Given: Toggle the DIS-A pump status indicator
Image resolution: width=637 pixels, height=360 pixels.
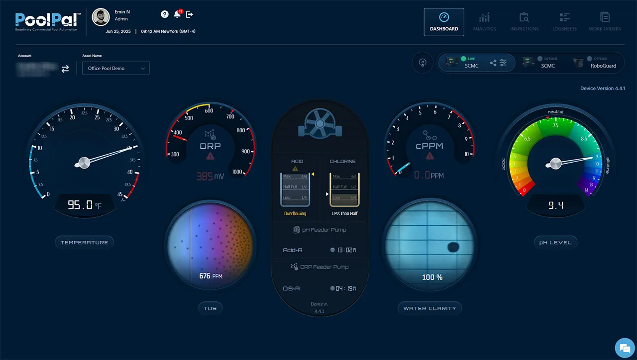Looking at the screenshot, I should coord(332,288).
